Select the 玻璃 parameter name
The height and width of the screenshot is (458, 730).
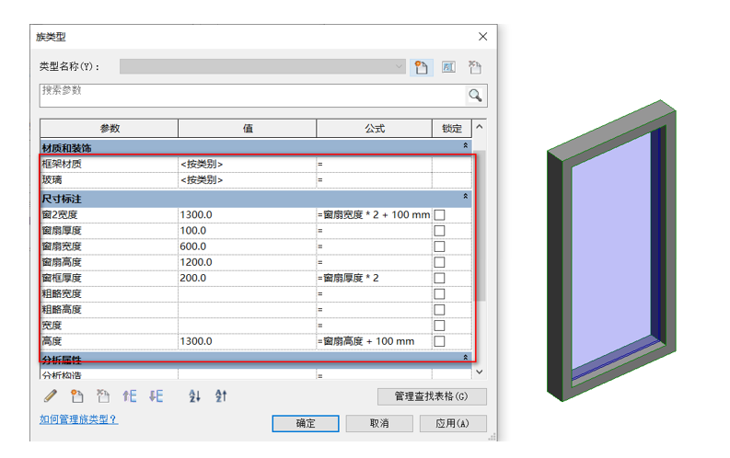[52, 180]
